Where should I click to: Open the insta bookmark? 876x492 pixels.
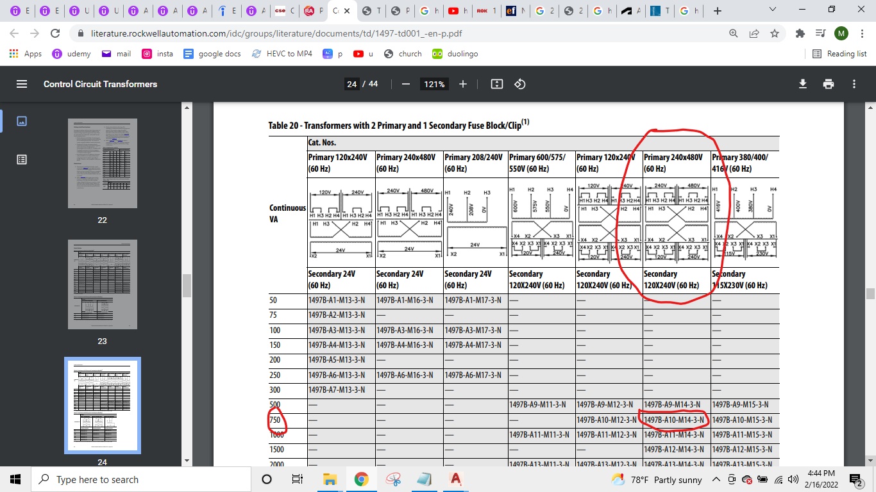(157, 54)
